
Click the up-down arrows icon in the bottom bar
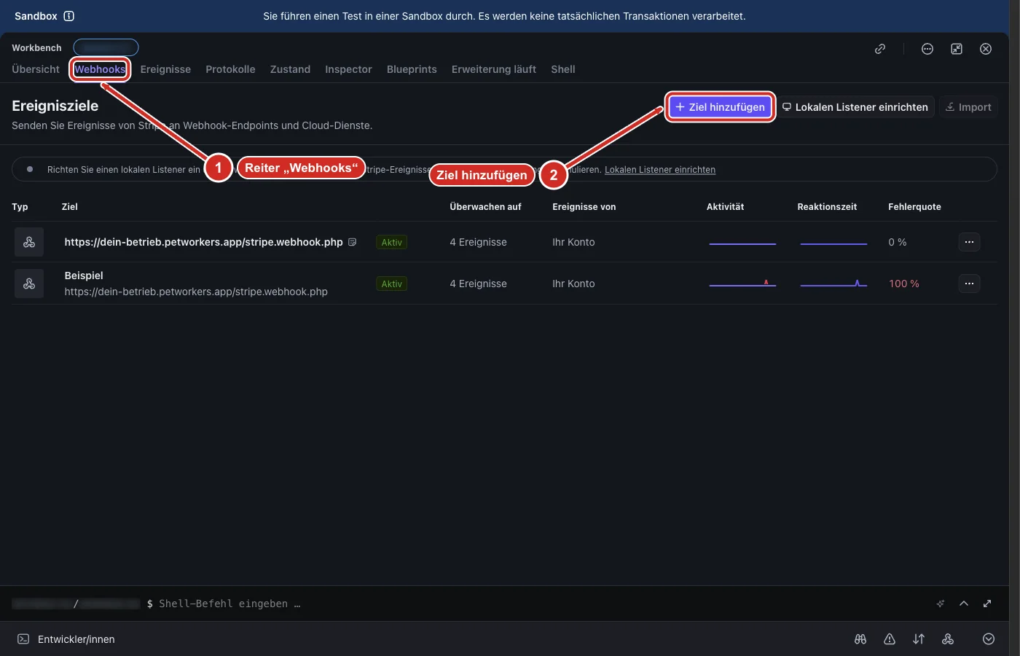point(919,639)
